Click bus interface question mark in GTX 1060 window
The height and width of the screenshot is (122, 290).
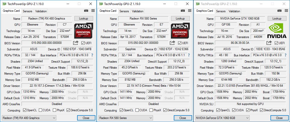pos(285,55)
